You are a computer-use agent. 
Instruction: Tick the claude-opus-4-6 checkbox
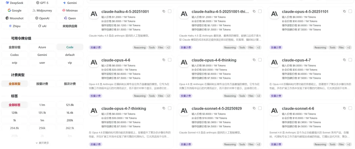[x=170, y=60]
